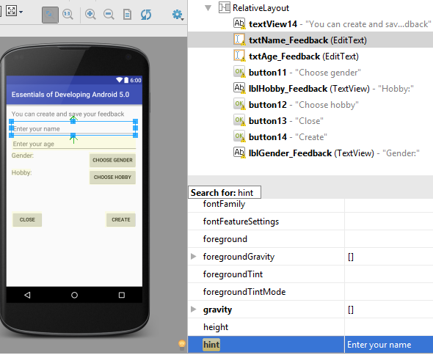Select button14 Create tree item
The width and height of the screenshot is (433, 355).
310,137
